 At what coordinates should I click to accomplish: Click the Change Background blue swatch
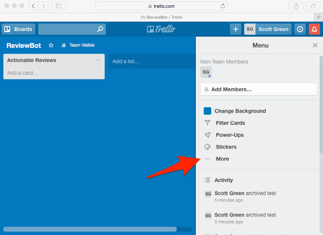click(x=208, y=111)
